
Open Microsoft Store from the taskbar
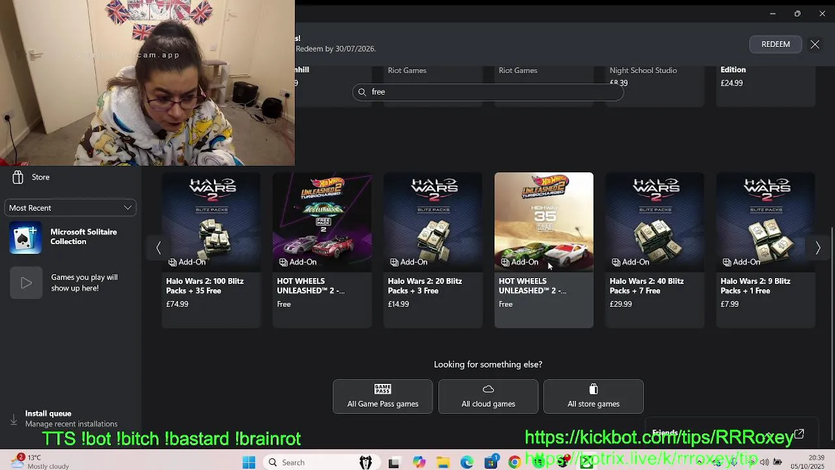(491, 462)
